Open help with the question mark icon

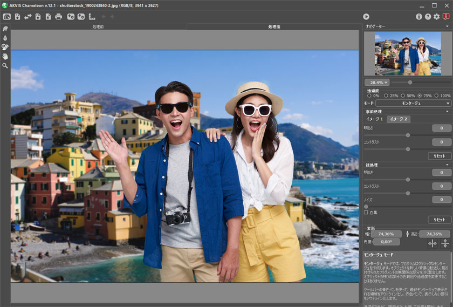pos(428,17)
